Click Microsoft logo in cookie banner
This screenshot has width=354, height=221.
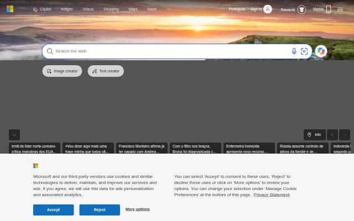(x=35, y=166)
